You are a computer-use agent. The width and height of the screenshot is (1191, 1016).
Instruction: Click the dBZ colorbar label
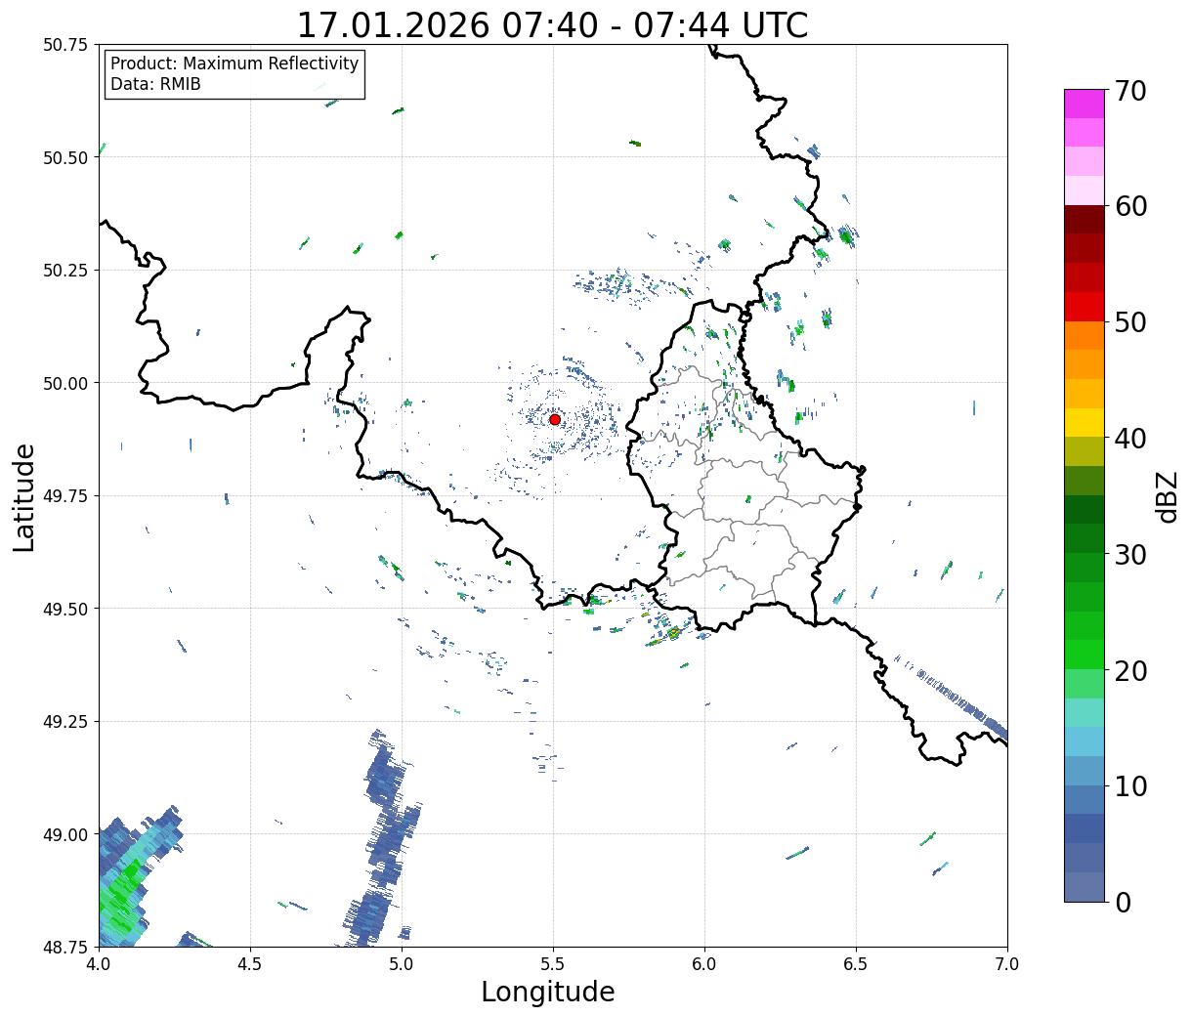click(1168, 496)
